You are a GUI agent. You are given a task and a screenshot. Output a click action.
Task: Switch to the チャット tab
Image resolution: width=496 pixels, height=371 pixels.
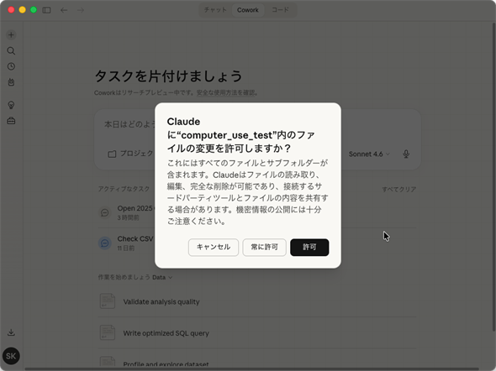pos(215,10)
